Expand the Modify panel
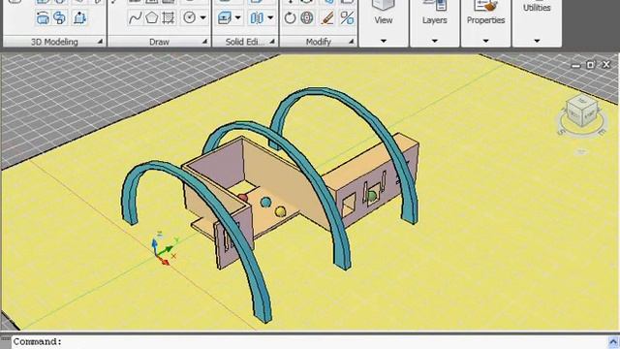Screen dimensions: 620x349 tap(351, 42)
